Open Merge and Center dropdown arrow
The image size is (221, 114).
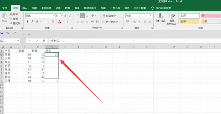click(121, 22)
